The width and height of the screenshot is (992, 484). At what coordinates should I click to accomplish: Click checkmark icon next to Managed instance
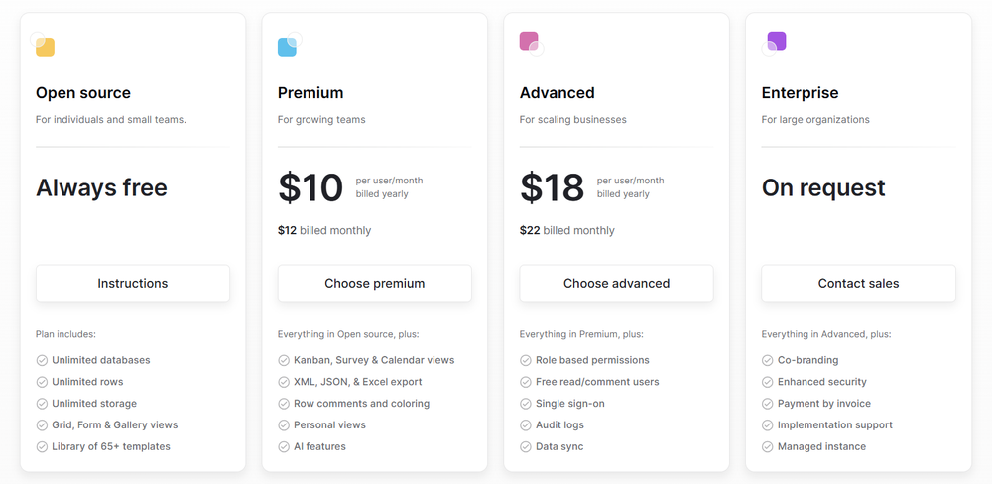[768, 446]
